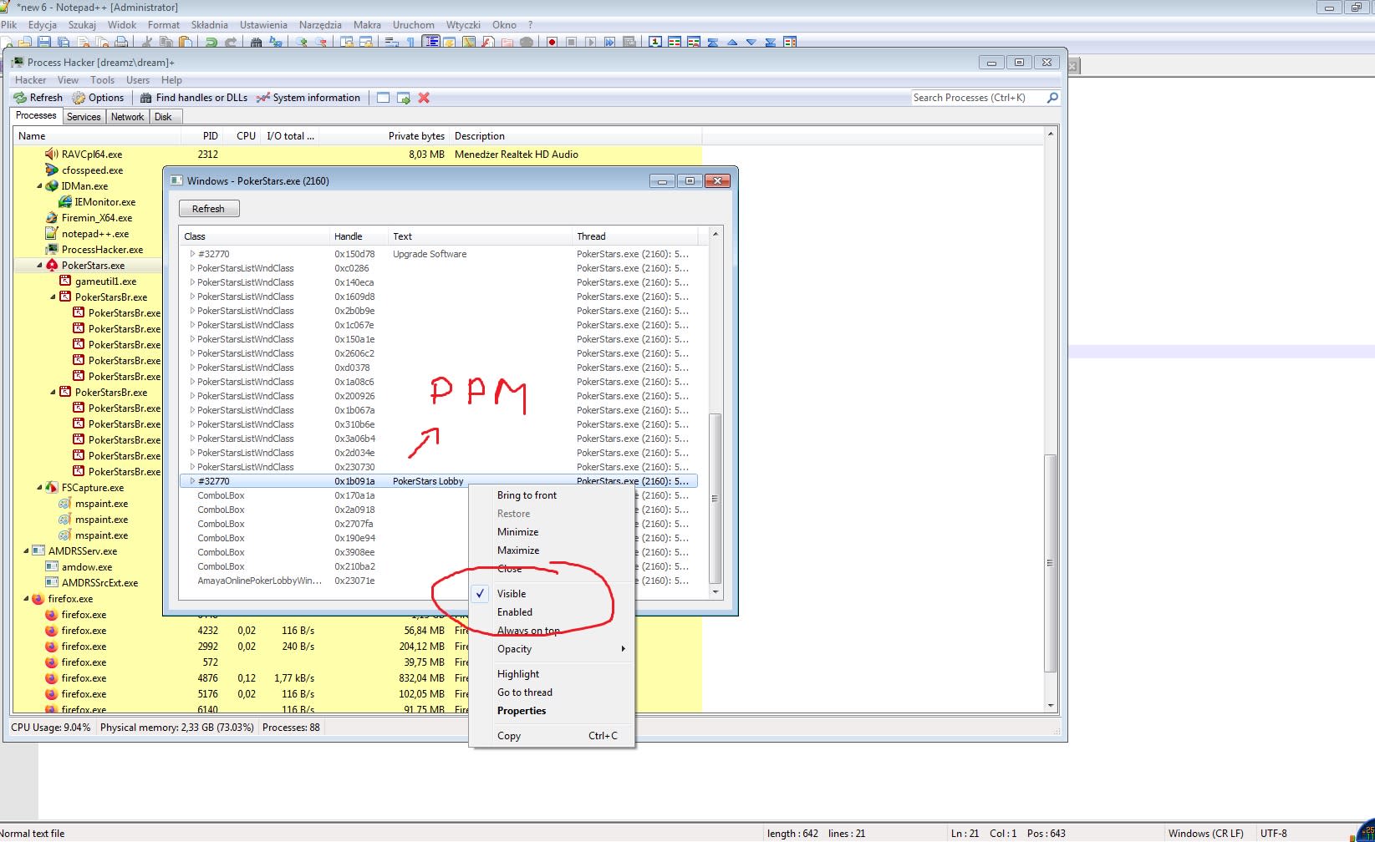Viewport: 1375px width, 842px height.
Task: Click the Firemin_X64.exe process icon
Action: (52, 218)
